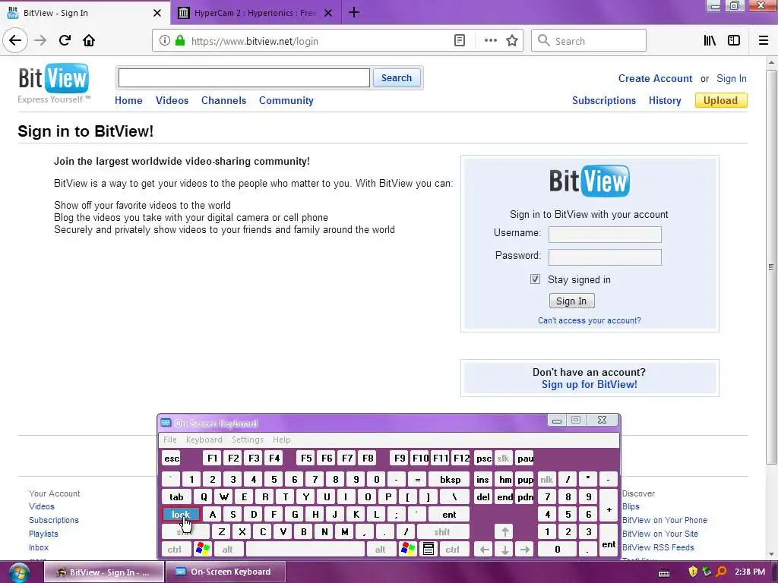This screenshot has width=778, height=583.
Task: Click the BitView site search text box
Action: pyautogui.click(x=244, y=78)
